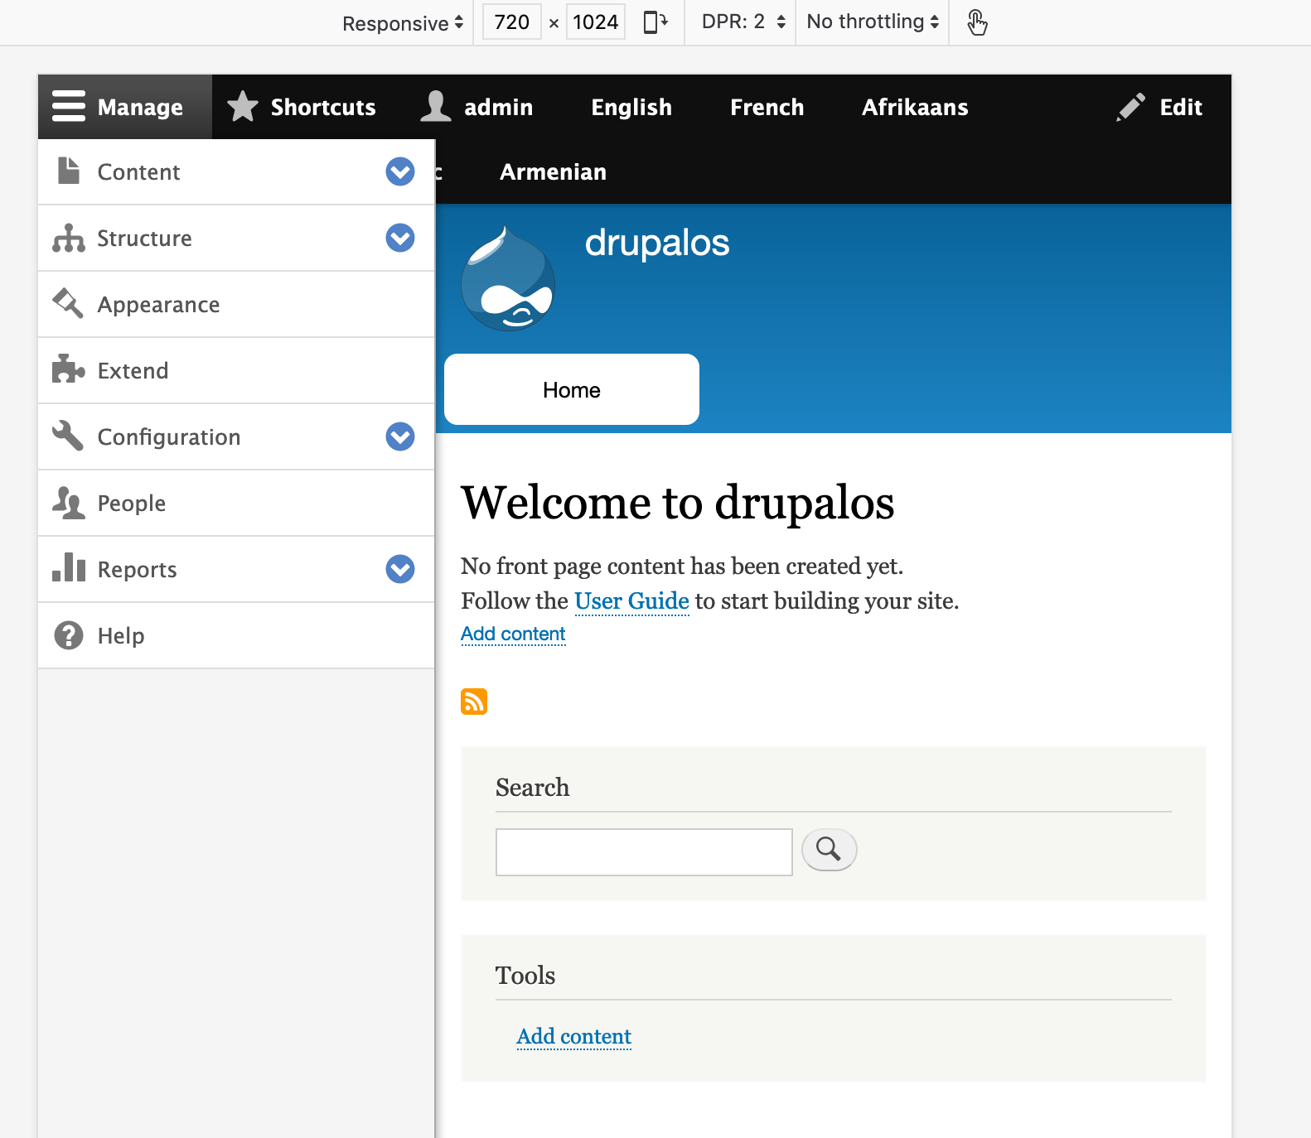Click Add content link below welcome text
This screenshot has height=1138, width=1311.
(x=513, y=634)
